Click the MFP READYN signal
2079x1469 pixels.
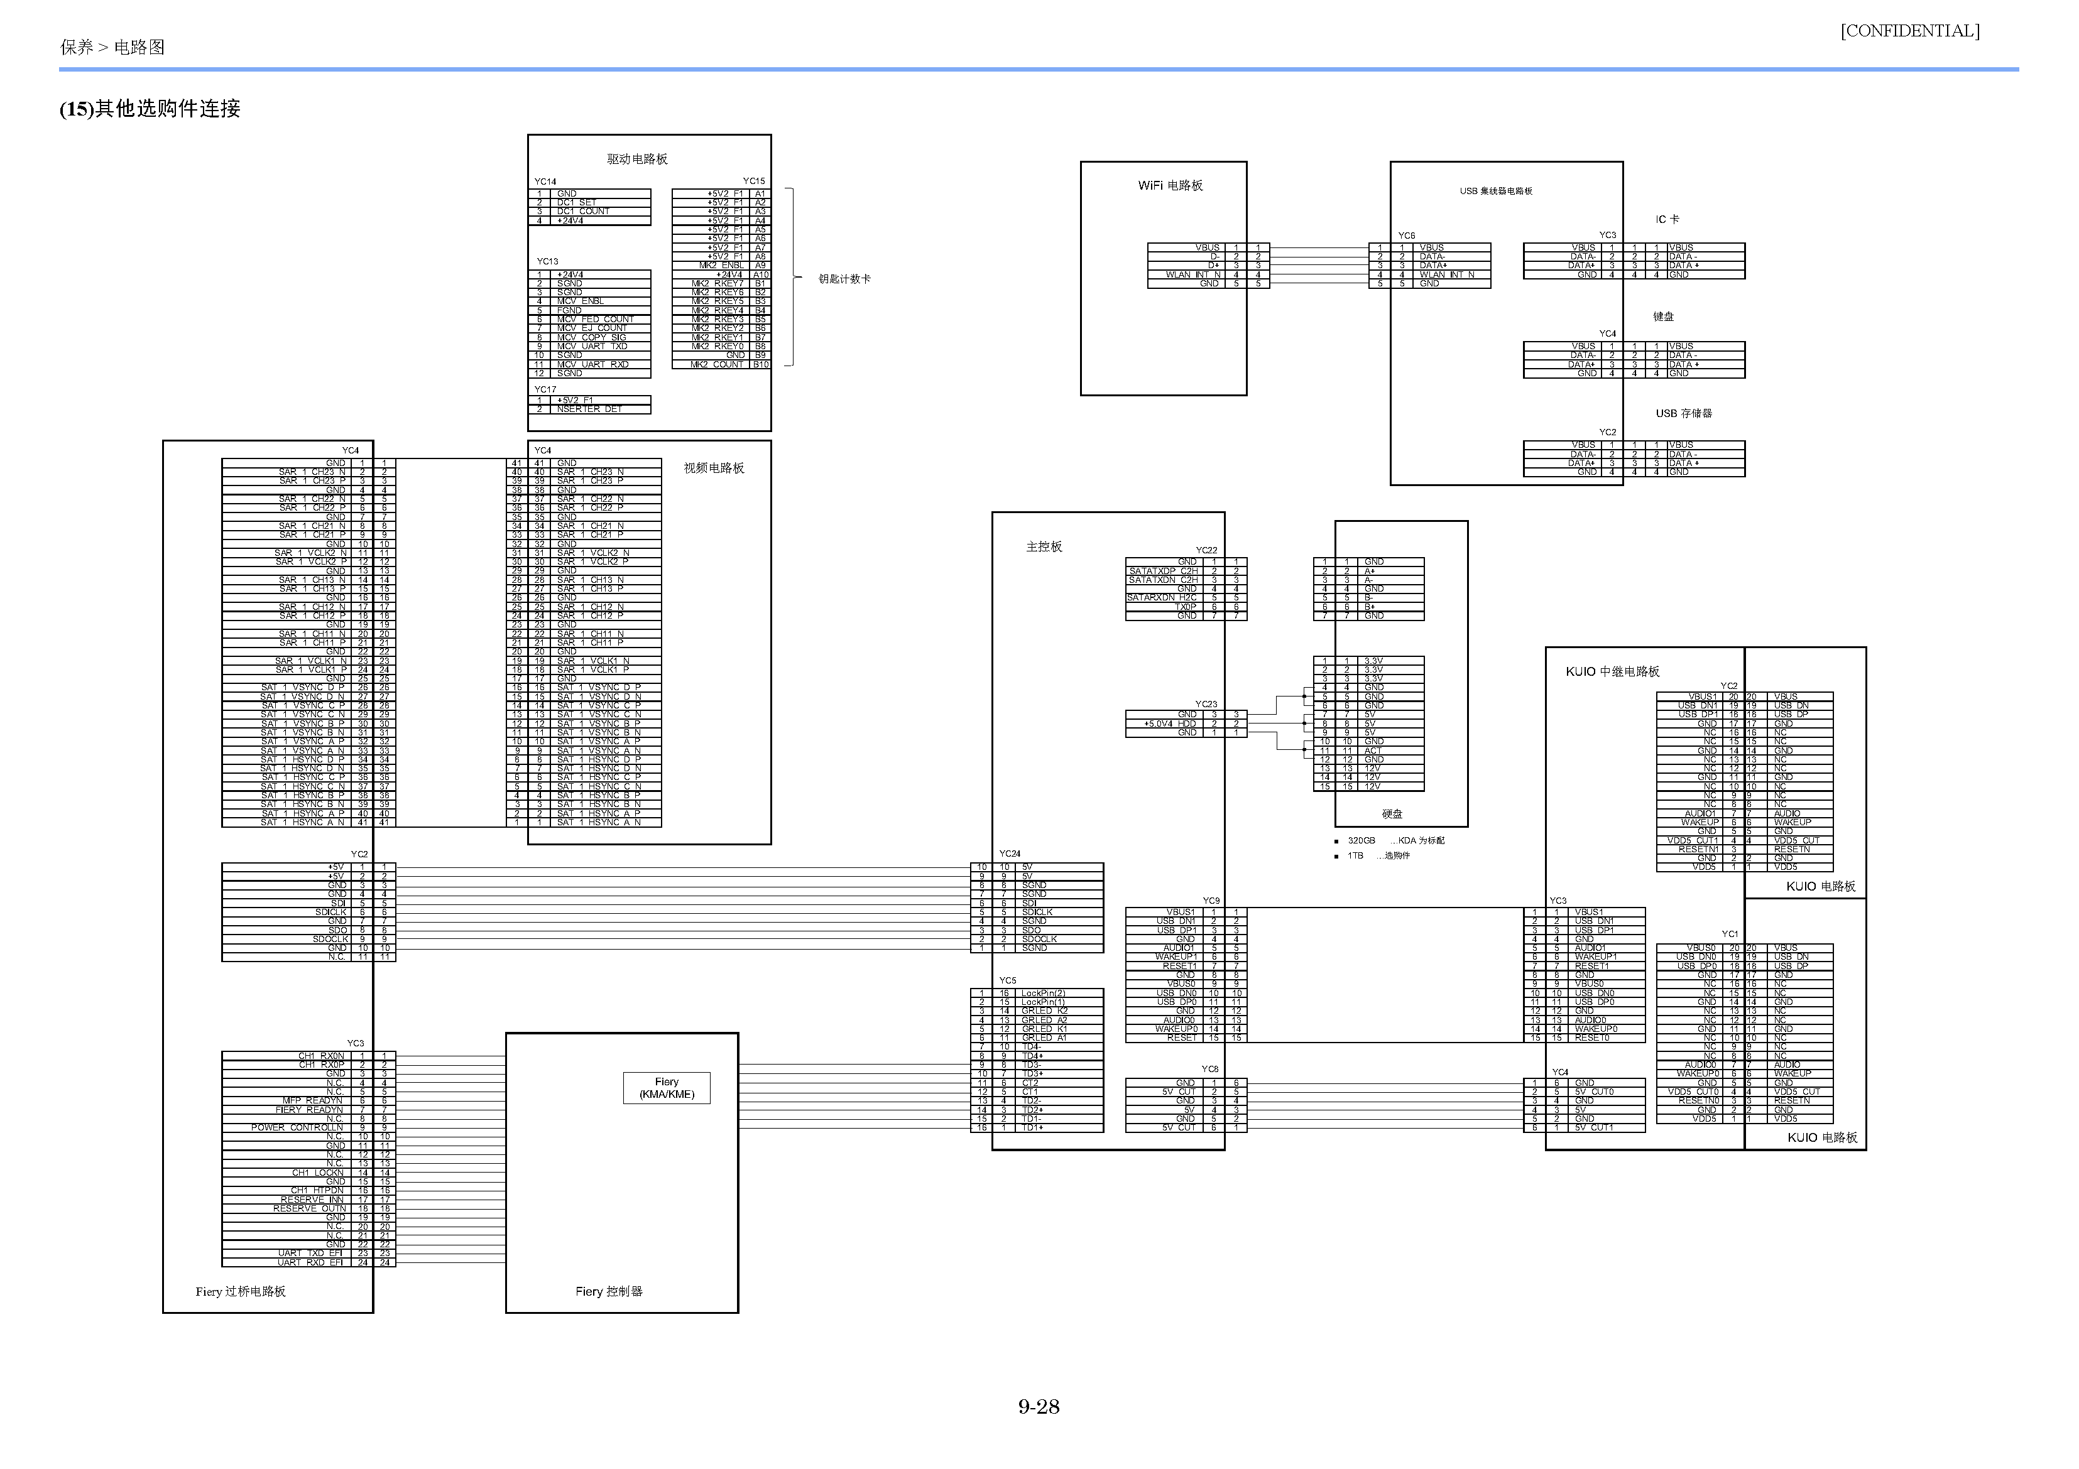pos(312,1100)
